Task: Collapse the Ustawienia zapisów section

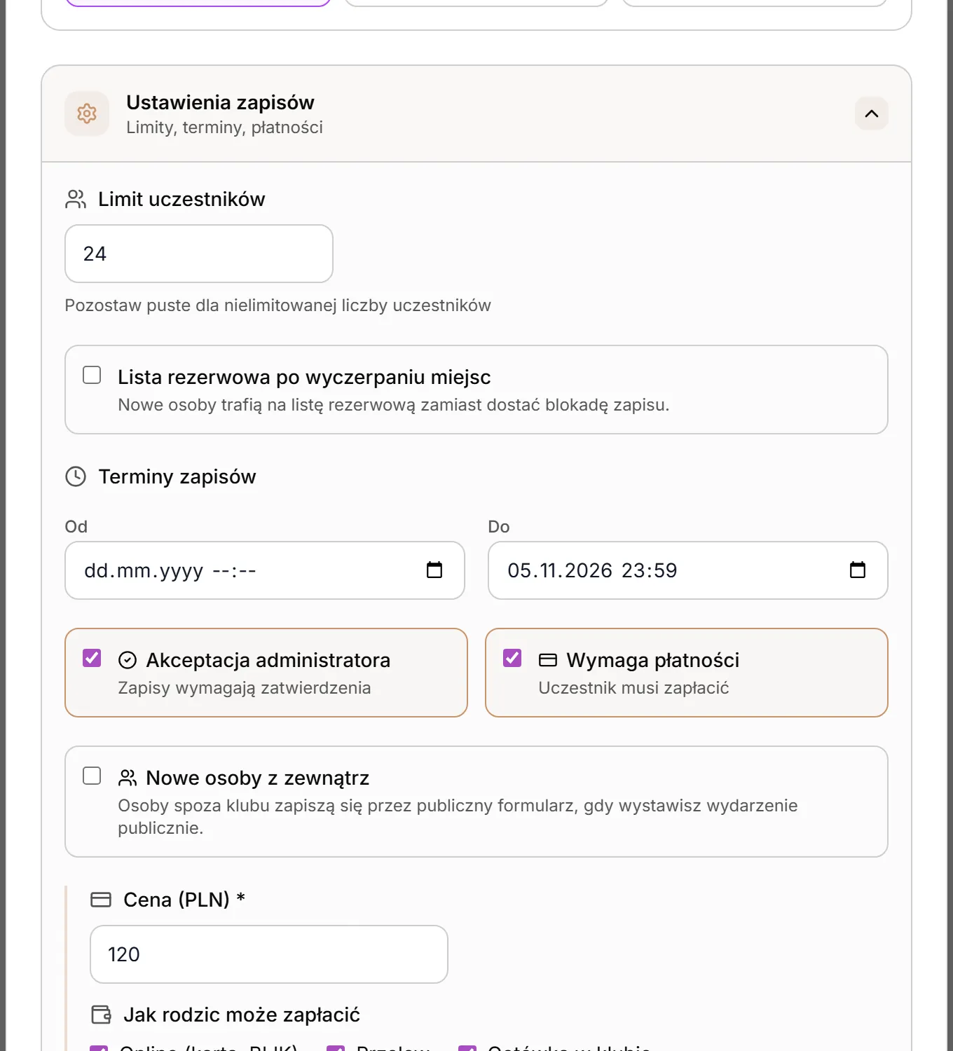Action: tap(872, 114)
